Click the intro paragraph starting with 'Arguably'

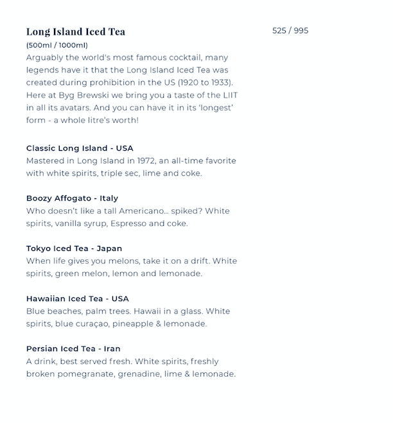[131, 89]
